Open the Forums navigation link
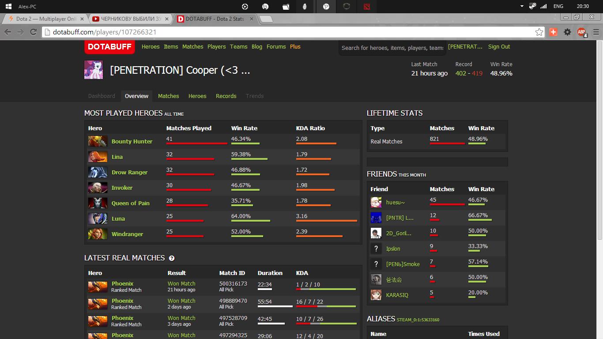 tap(276, 46)
